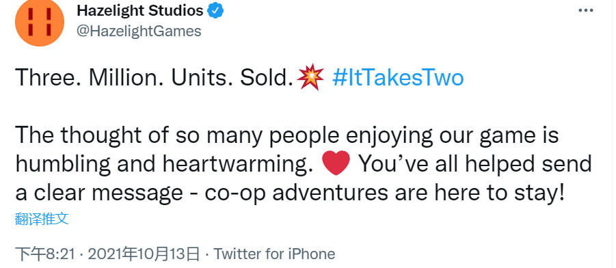Click the phrase "humbling and heartwarming"
Viewport: 616px width, 268px height.
[x=161, y=164]
